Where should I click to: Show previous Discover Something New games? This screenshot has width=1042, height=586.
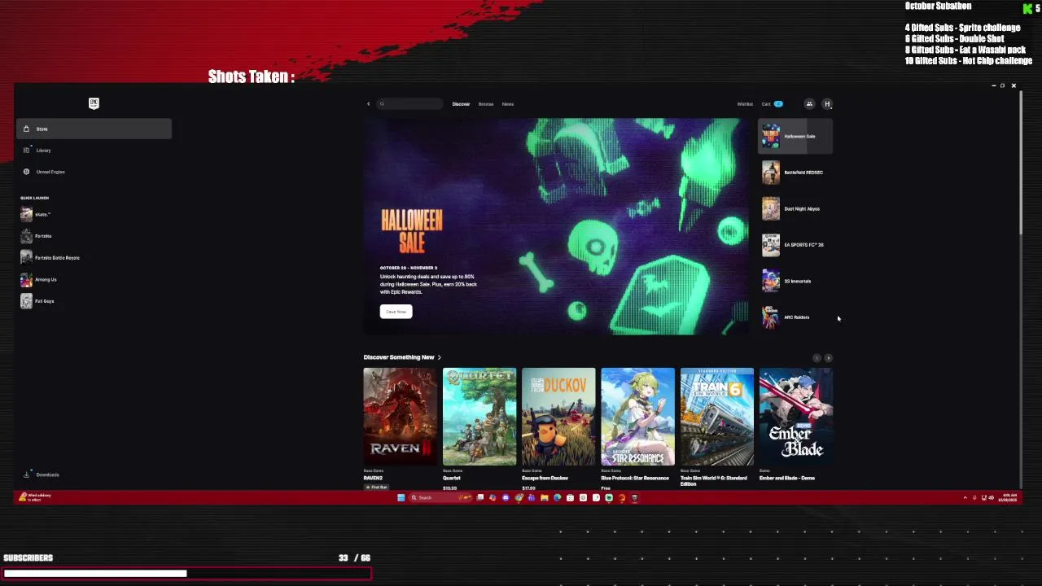[x=817, y=358]
